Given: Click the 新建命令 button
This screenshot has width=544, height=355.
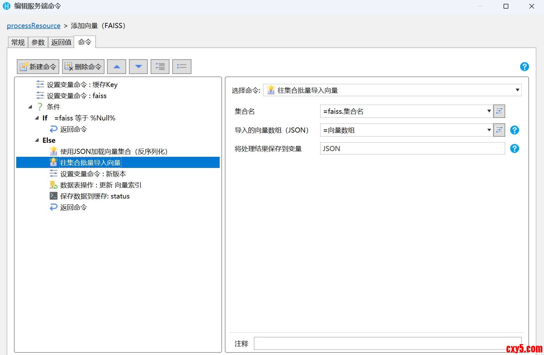Looking at the screenshot, I should (38, 67).
